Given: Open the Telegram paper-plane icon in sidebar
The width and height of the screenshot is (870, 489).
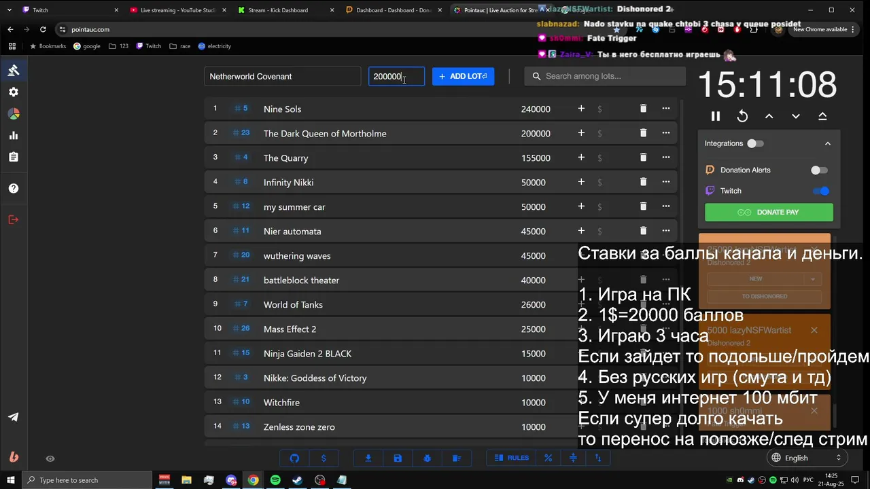Looking at the screenshot, I should click(x=14, y=417).
